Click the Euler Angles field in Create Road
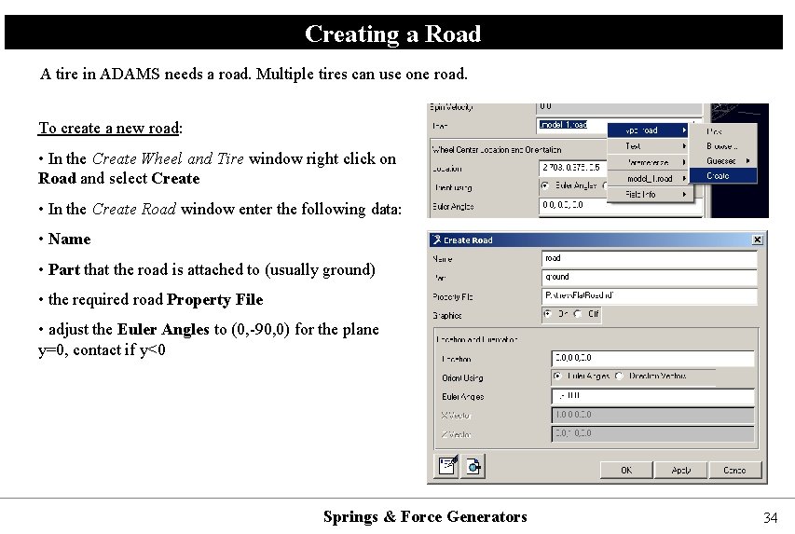The image size is (795, 534). click(x=653, y=396)
